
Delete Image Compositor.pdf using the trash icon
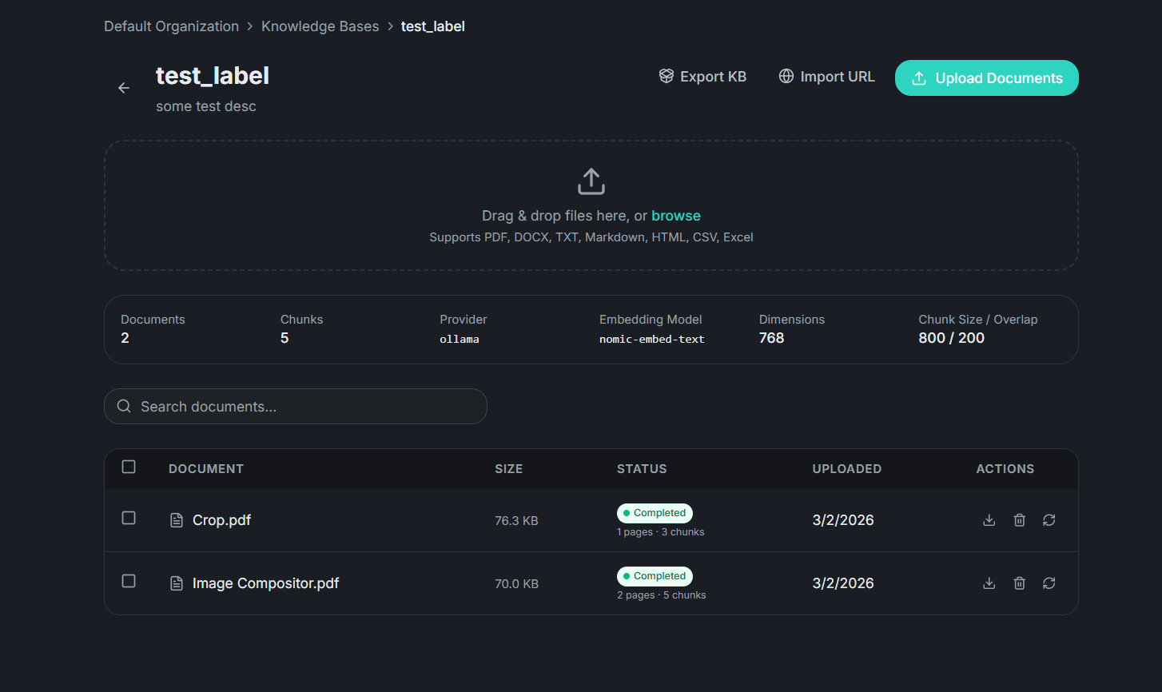(1019, 583)
